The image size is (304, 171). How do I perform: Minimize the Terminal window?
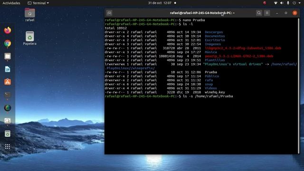(277, 13)
